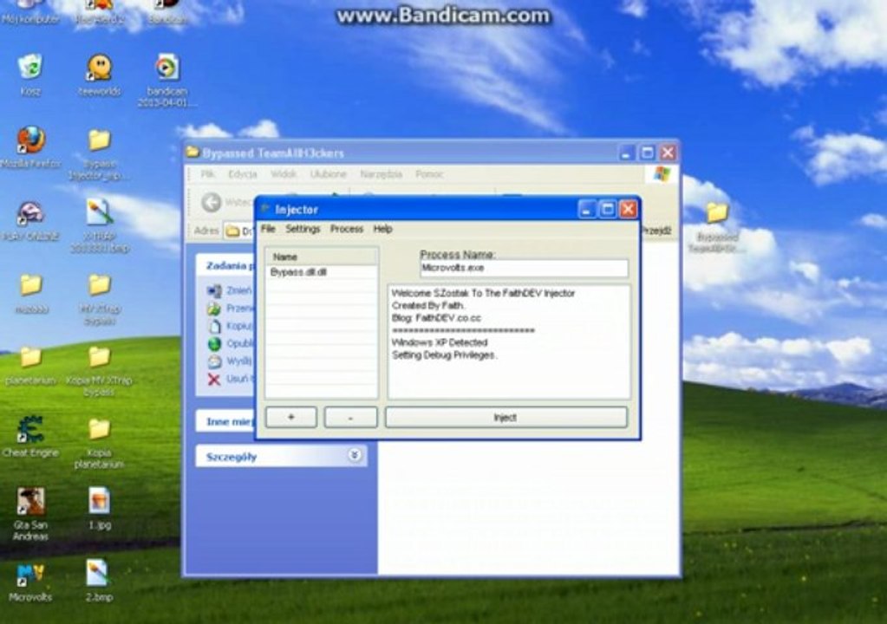
Task: Open the Injector Process menu
Action: click(347, 229)
